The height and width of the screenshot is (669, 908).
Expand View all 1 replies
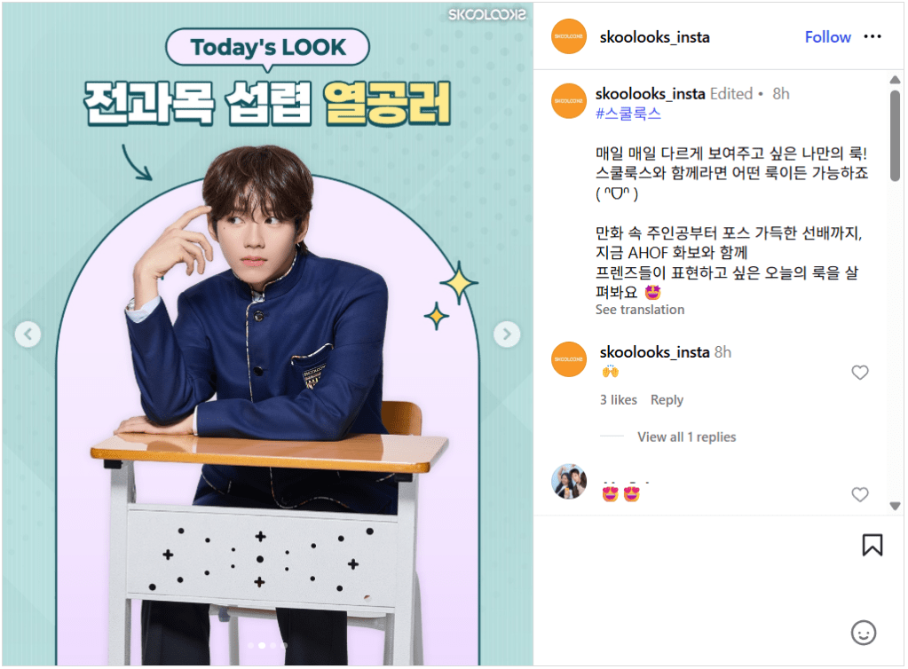click(688, 437)
